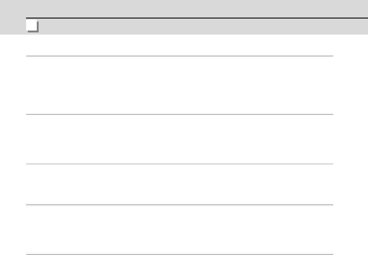The image size is (368, 255).
Task: Click the white gap between header and first separator
Action: [x=179, y=45]
